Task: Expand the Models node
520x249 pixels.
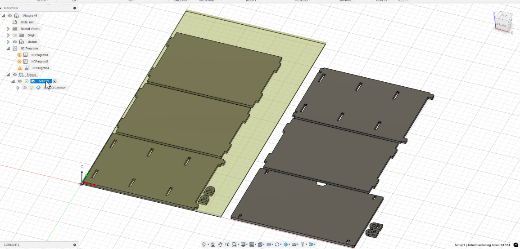Action: tap(8, 42)
